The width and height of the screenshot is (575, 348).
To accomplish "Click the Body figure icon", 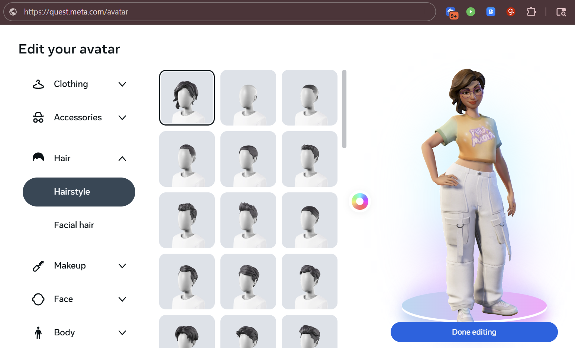I will (38, 333).
